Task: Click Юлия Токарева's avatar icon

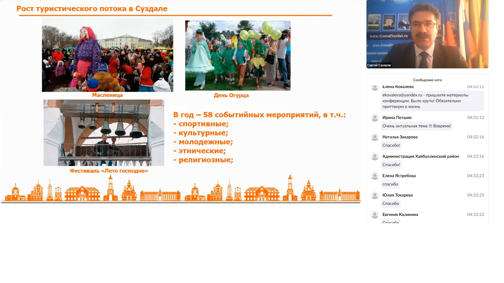Action: (x=375, y=195)
